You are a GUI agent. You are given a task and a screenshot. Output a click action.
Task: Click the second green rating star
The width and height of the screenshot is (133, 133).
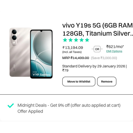(x=70, y=40)
